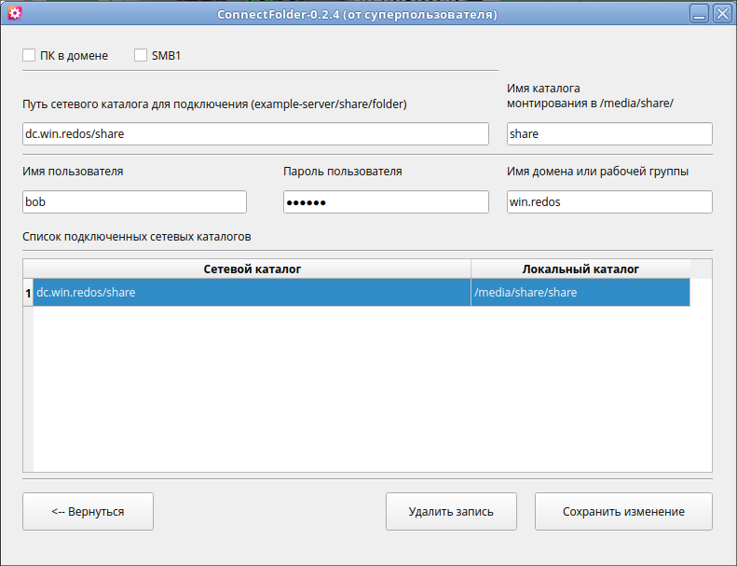737x566 pixels.
Task: Enable the 'ПК в домене' checkbox
Action: (x=30, y=56)
